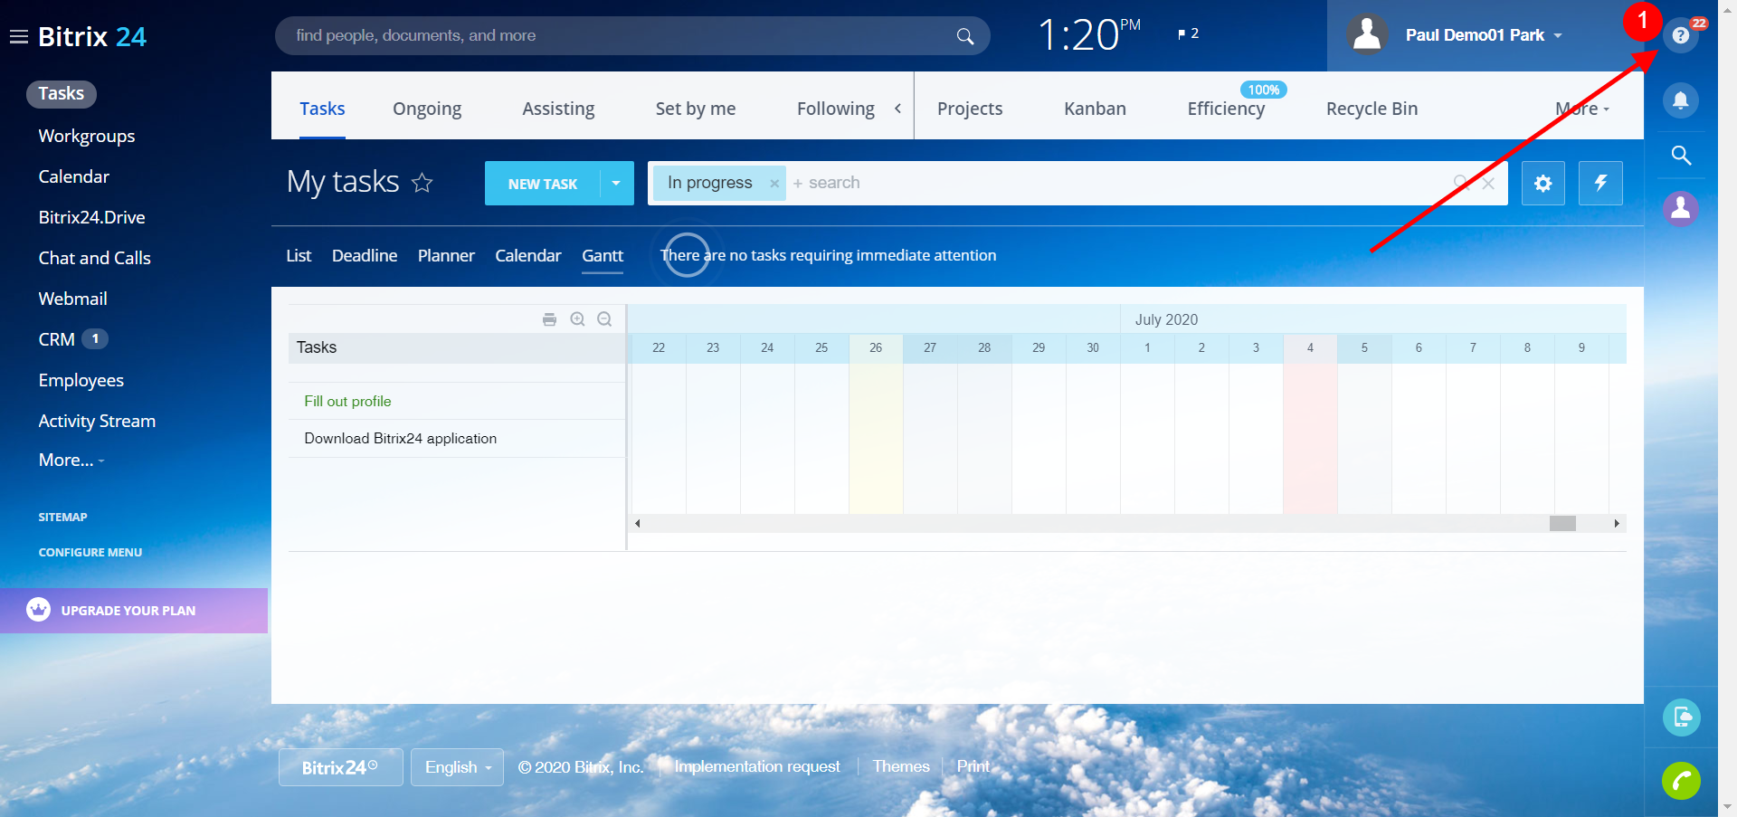Image resolution: width=1737 pixels, height=817 pixels.
Task: Open Calendar in left menu
Action: click(x=73, y=176)
